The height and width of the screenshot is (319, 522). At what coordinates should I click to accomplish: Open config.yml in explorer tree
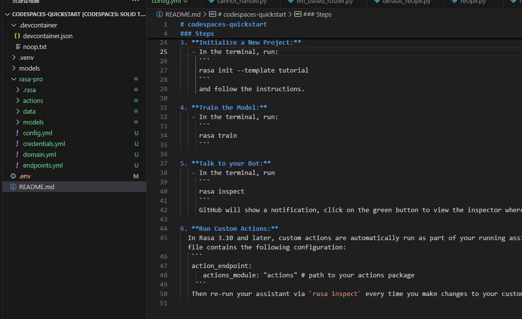(x=38, y=133)
